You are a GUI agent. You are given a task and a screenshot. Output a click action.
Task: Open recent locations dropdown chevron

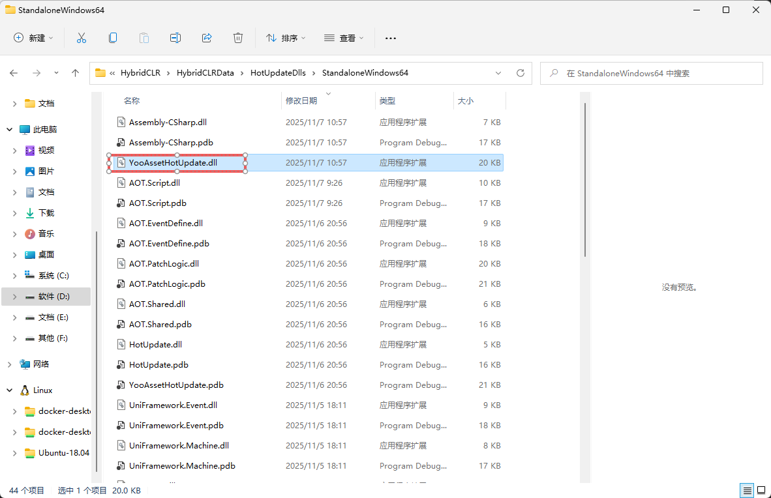click(56, 73)
